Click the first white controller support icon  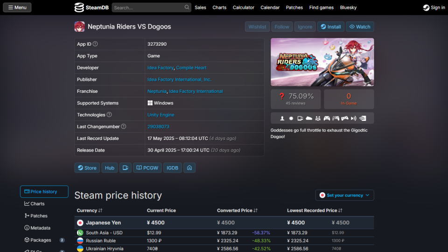[x=327, y=118]
